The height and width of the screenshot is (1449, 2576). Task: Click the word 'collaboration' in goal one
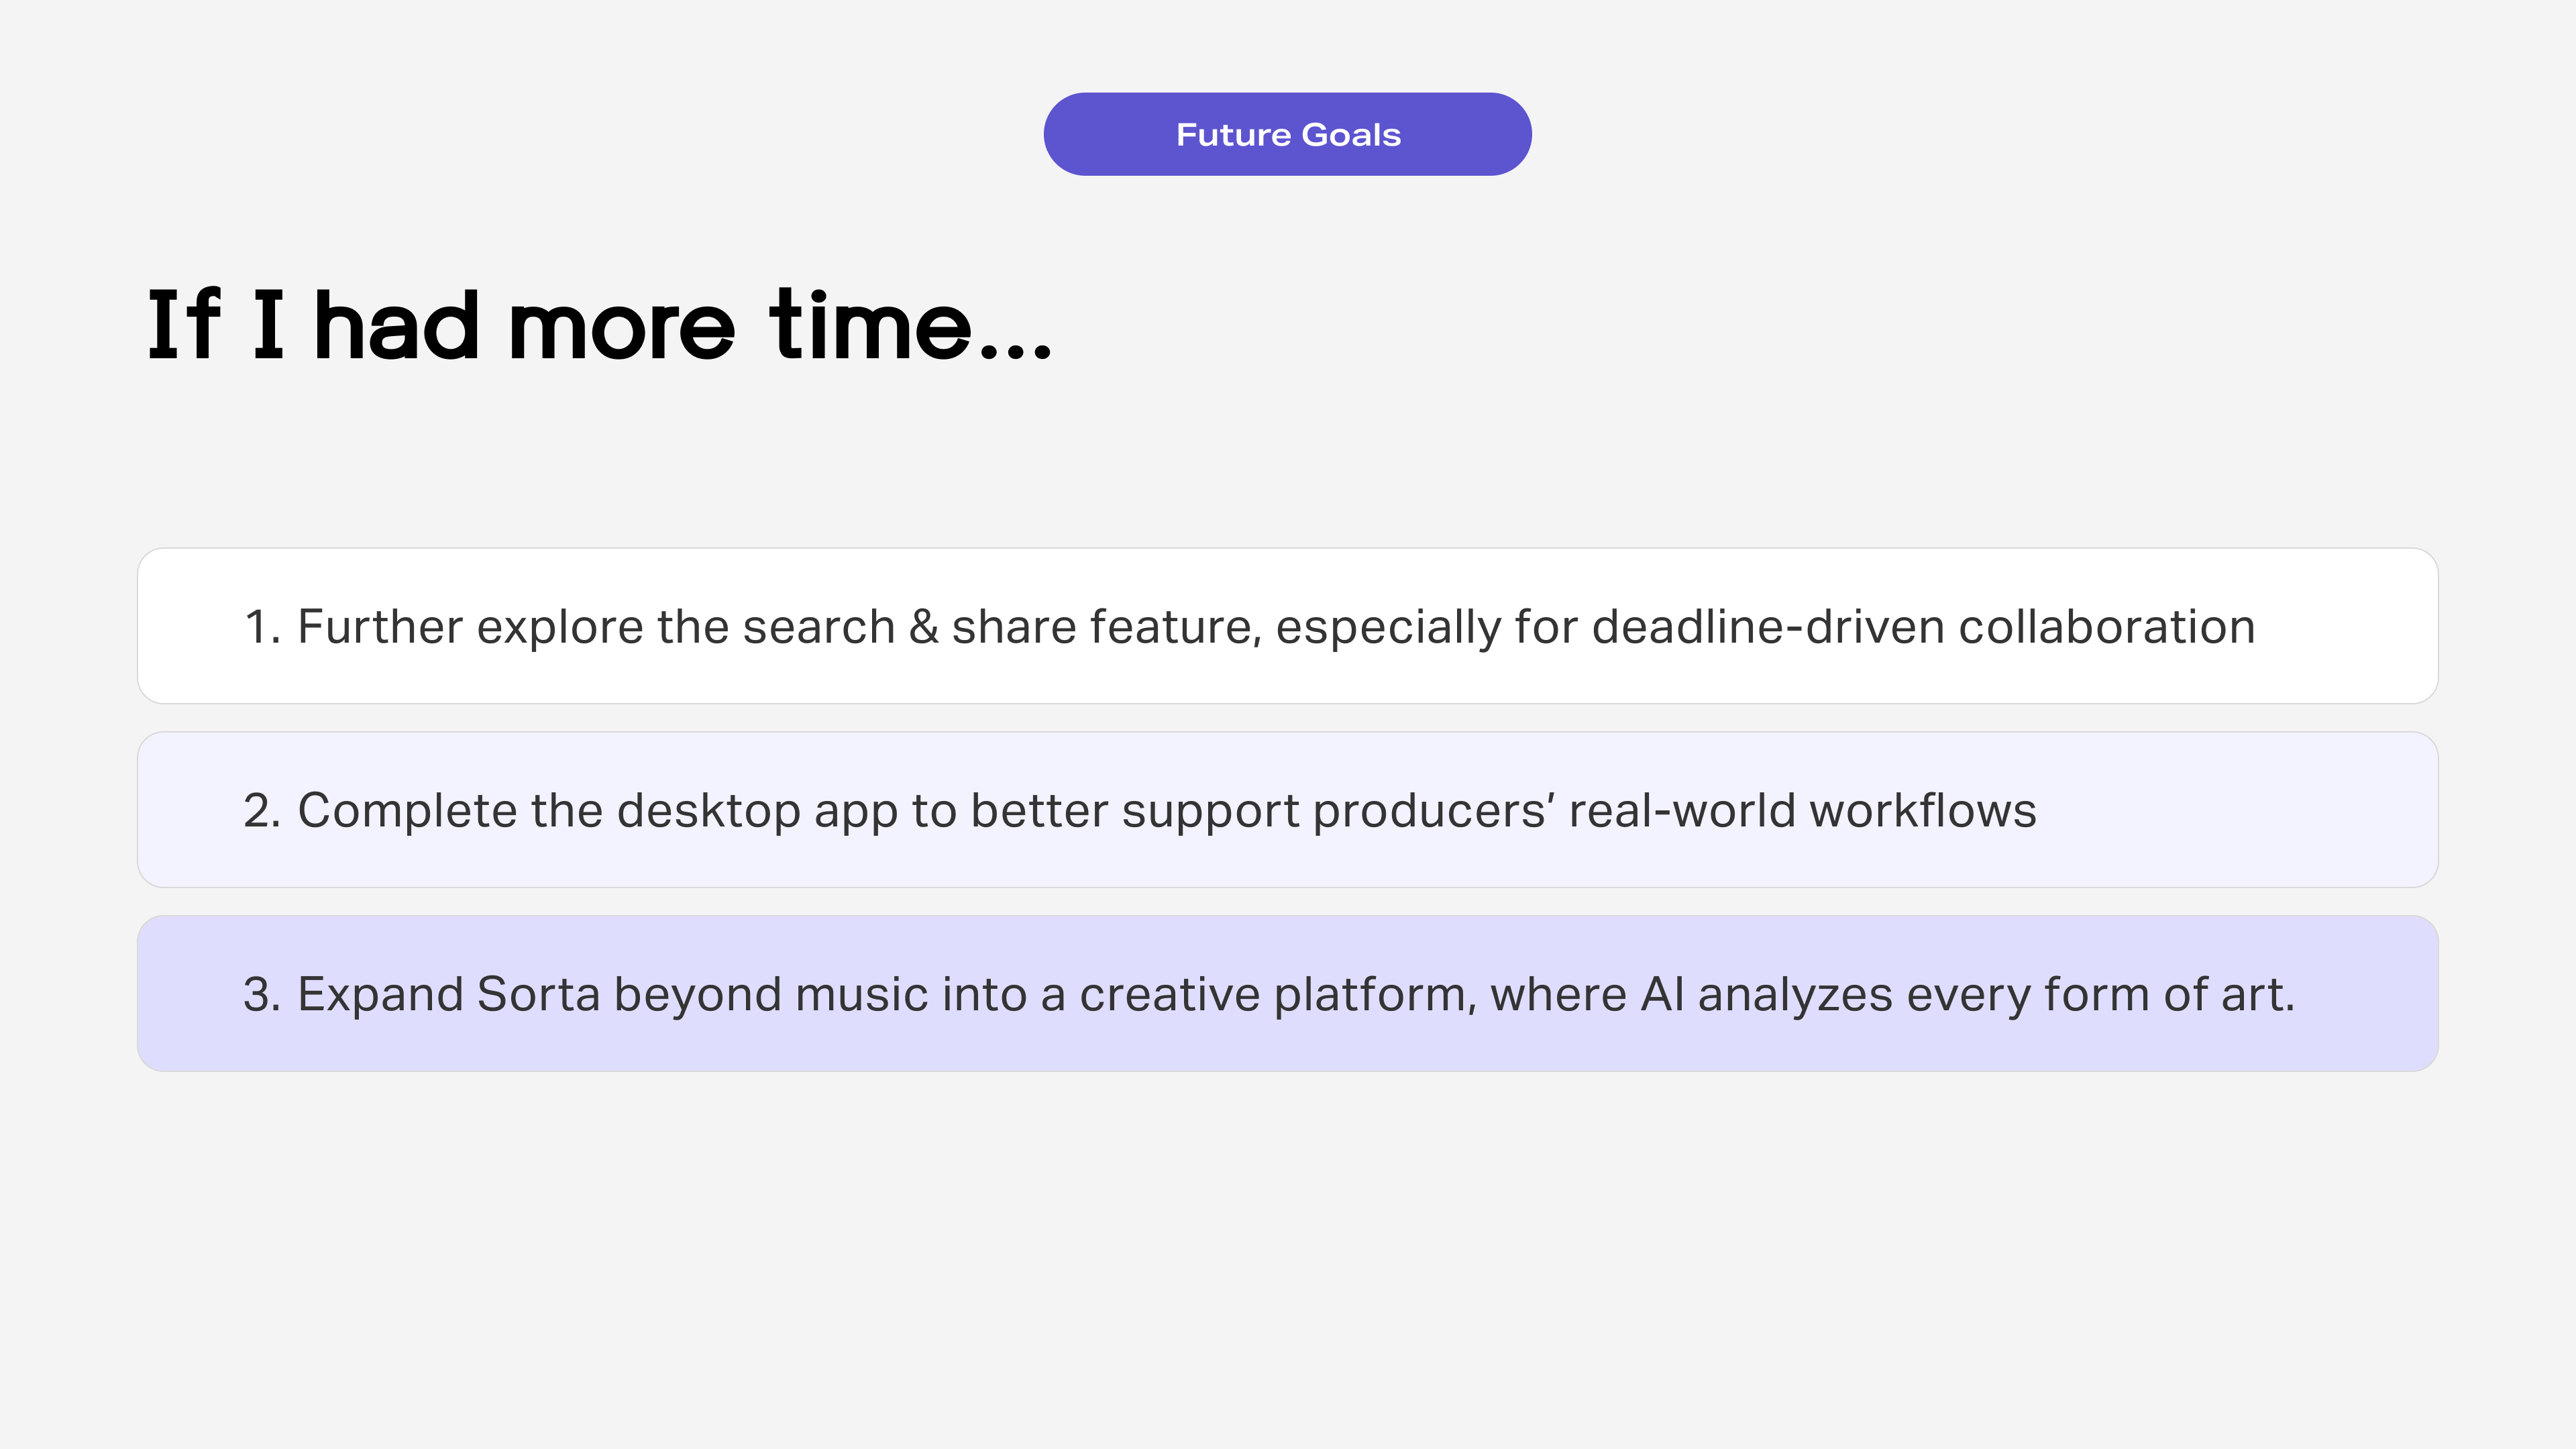[2106, 627]
